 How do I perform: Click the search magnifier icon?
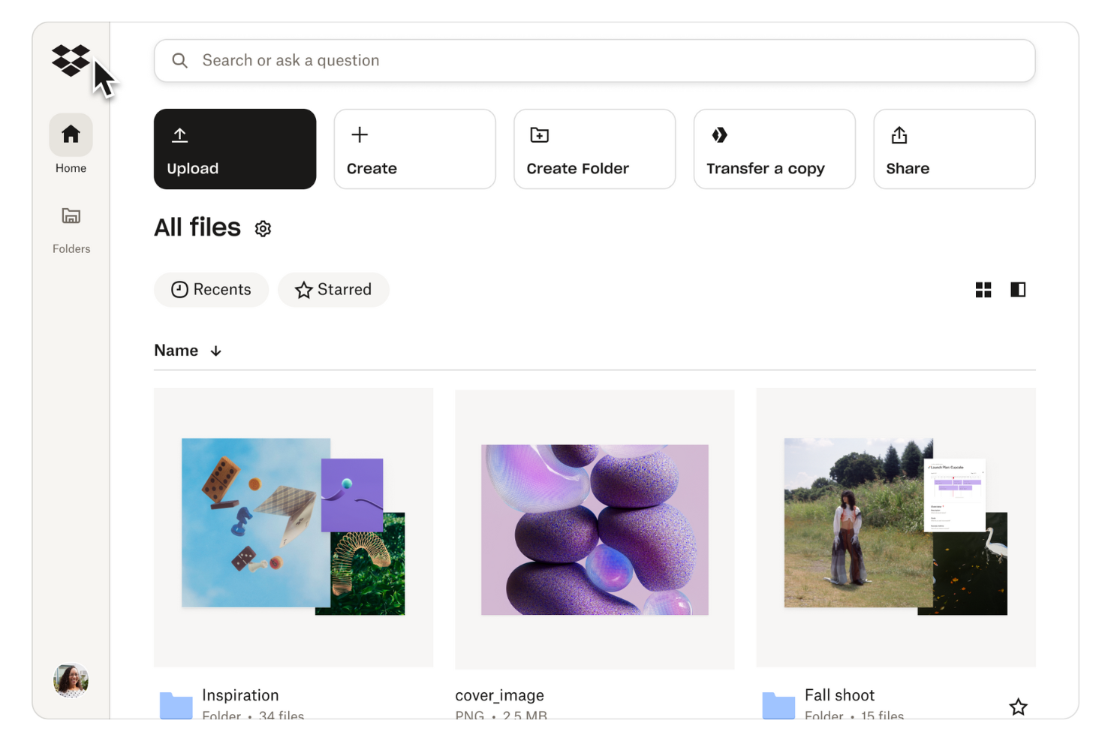[x=180, y=60]
